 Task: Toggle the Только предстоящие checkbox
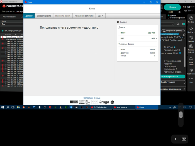[x=3, y=31]
